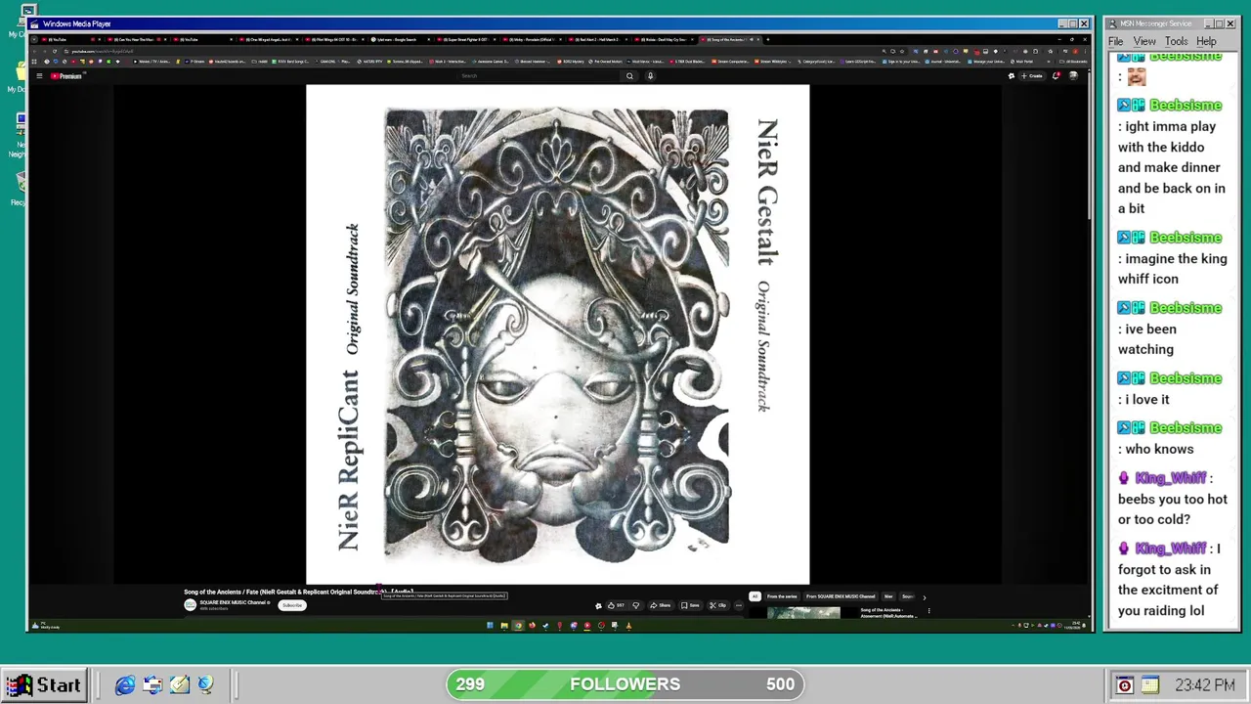Show more filter chips with right arrow
Screen dimensions: 1251x704
pos(924,596)
